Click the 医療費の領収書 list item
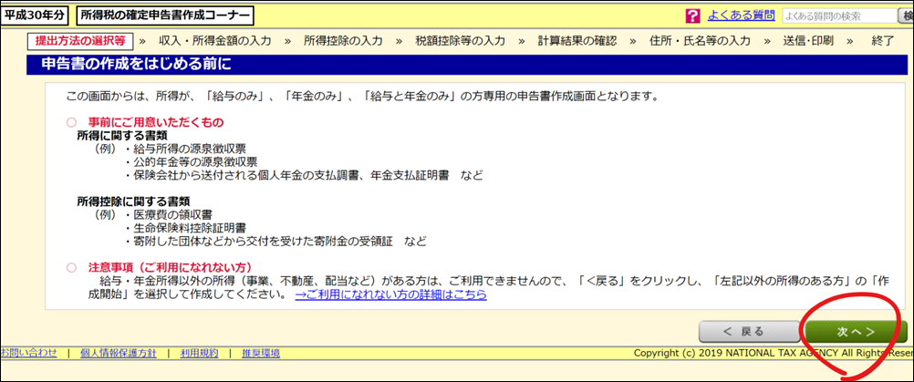914x382 pixels. pyautogui.click(x=169, y=214)
